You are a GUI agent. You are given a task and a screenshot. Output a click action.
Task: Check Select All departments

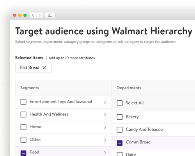pyautogui.click(x=120, y=103)
